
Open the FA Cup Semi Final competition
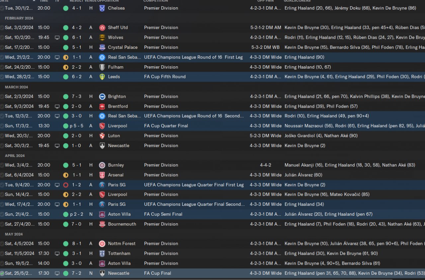[x=163, y=214]
